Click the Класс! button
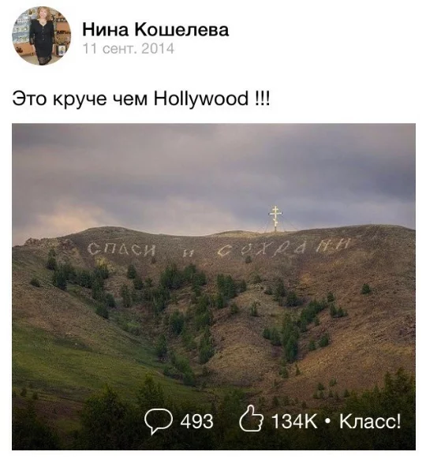The height and width of the screenshot is (463, 426). [x=370, y=421]
